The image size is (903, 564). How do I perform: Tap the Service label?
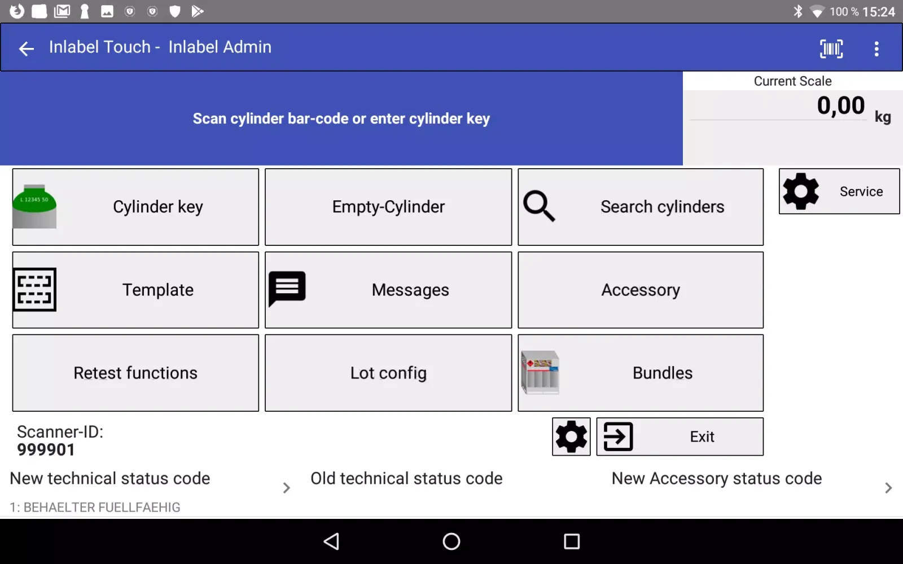(x=861, y=192)
